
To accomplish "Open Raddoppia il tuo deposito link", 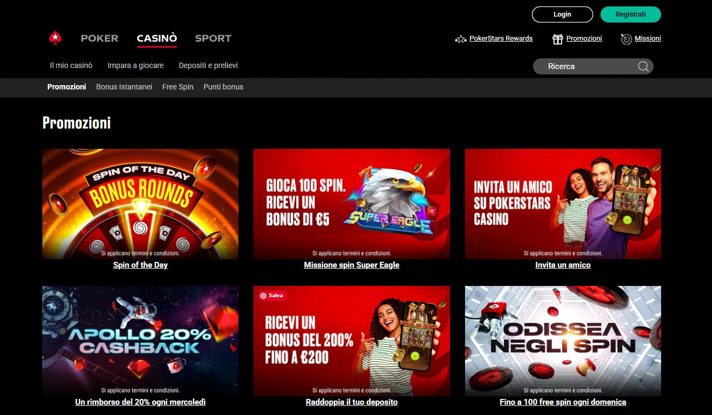I will [x=351, y=402].
